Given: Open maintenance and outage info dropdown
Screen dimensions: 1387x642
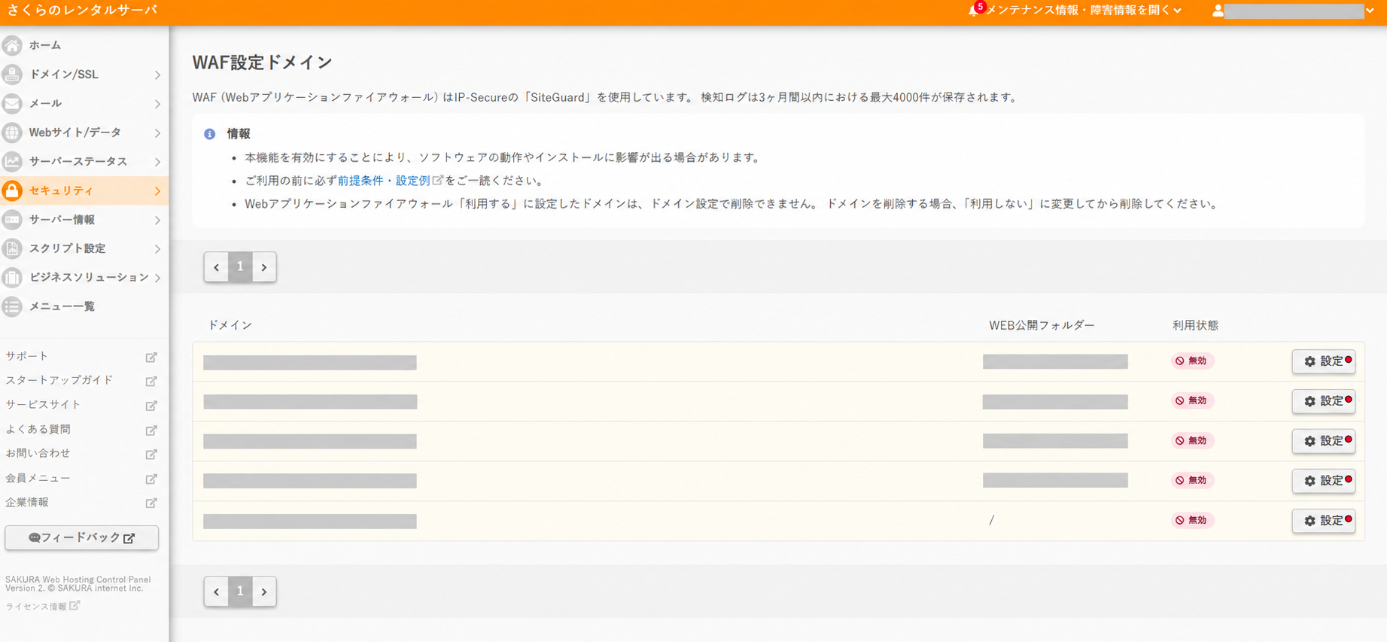Looking at the screenshot, I should (x=1083, y=11).
